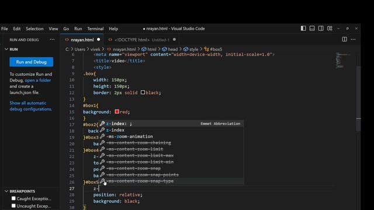
Task: Close nrayan.html tab via unsaved dot
Action: tap(99, 40)
